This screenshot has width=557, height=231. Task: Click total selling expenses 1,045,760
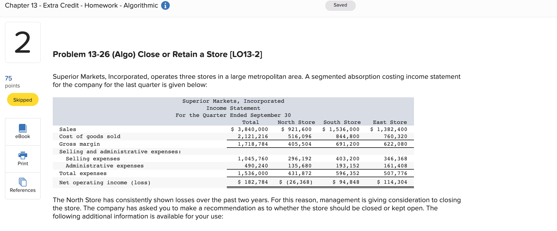coord(253,159)
